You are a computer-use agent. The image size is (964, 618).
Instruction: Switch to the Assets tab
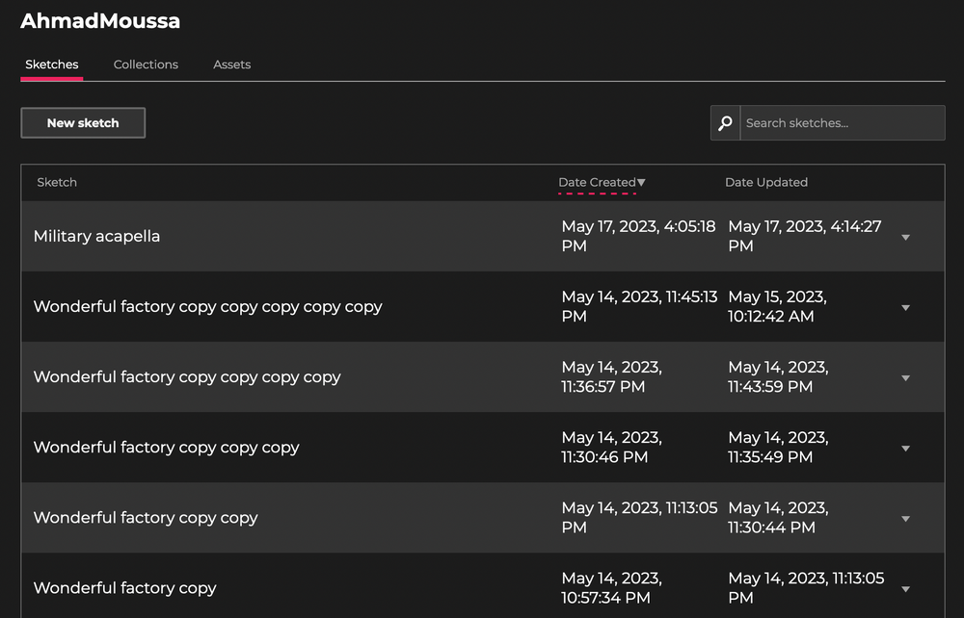tap(231, 64)
